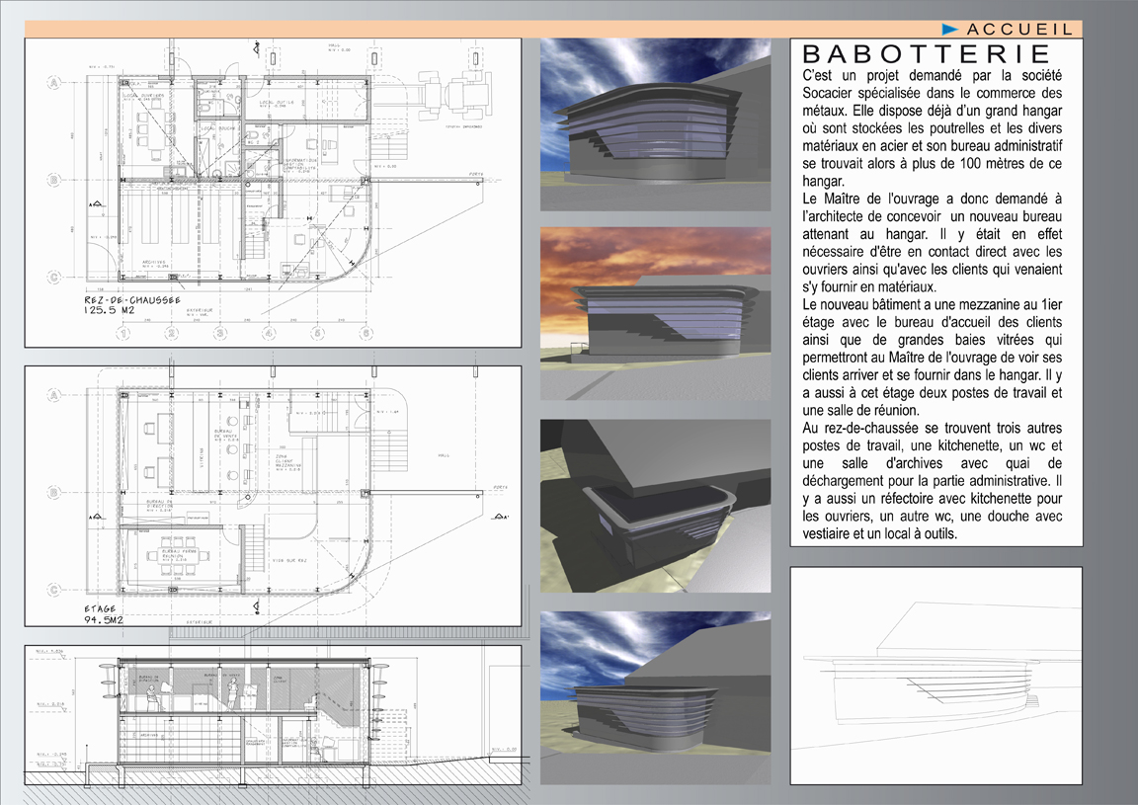Click grid marker C on ground floor plan
This screenshot has width=1138, height=805.
tap(53, 277)
